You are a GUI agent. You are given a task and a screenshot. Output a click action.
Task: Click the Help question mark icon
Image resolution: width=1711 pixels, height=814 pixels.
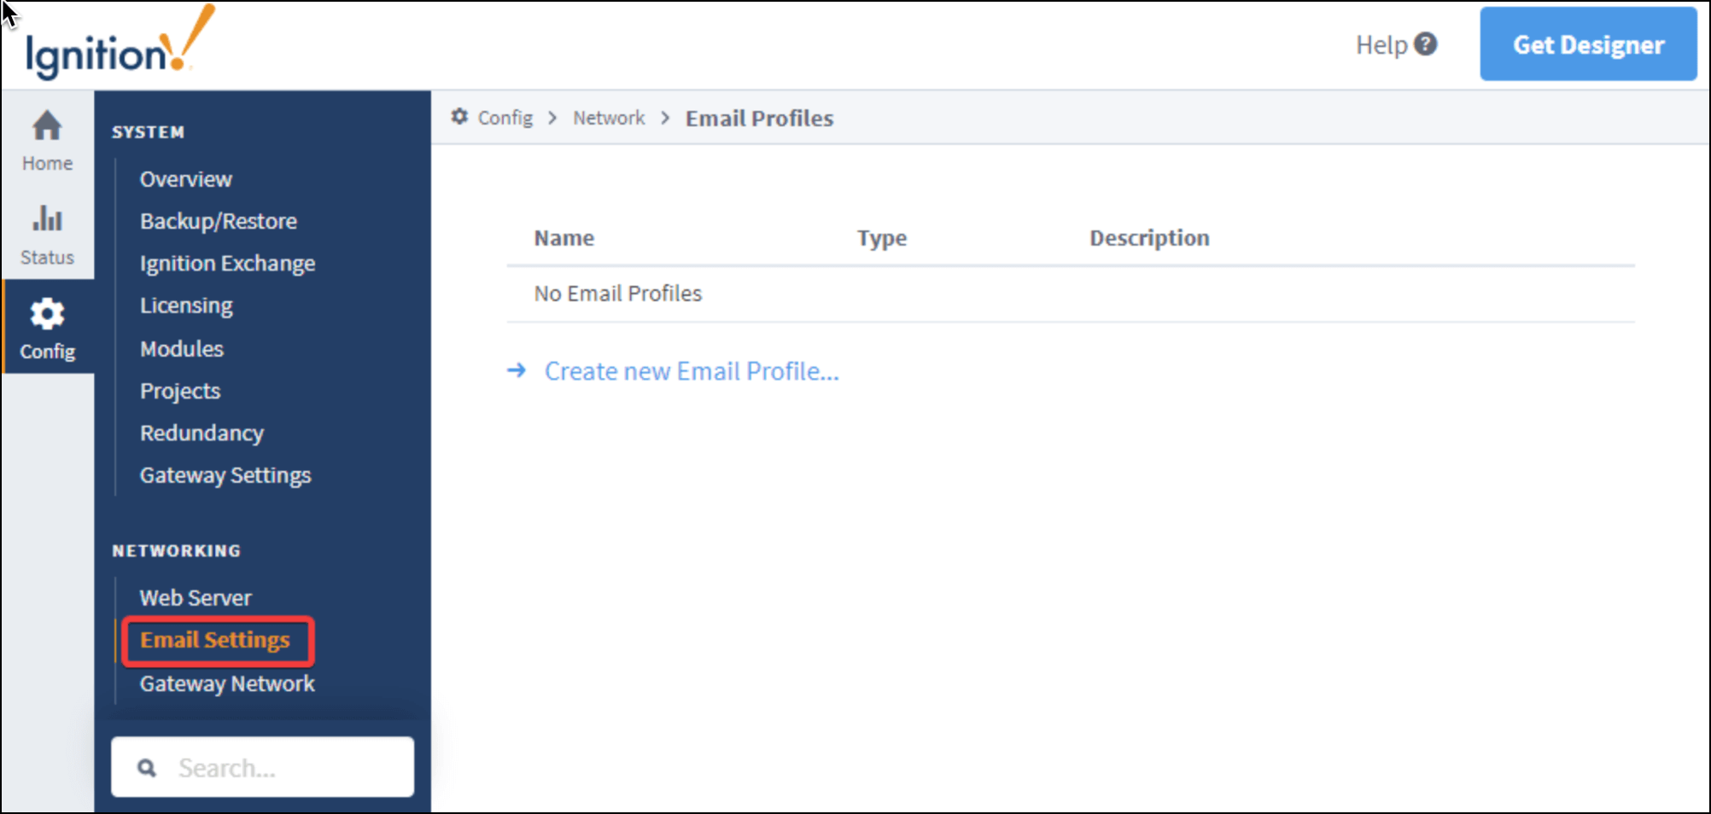(x=1425, y=44)
